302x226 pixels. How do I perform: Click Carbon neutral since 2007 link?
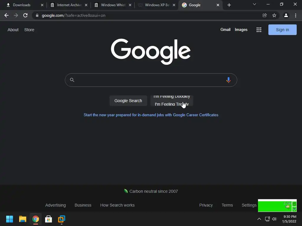click(x=151, y=191)
